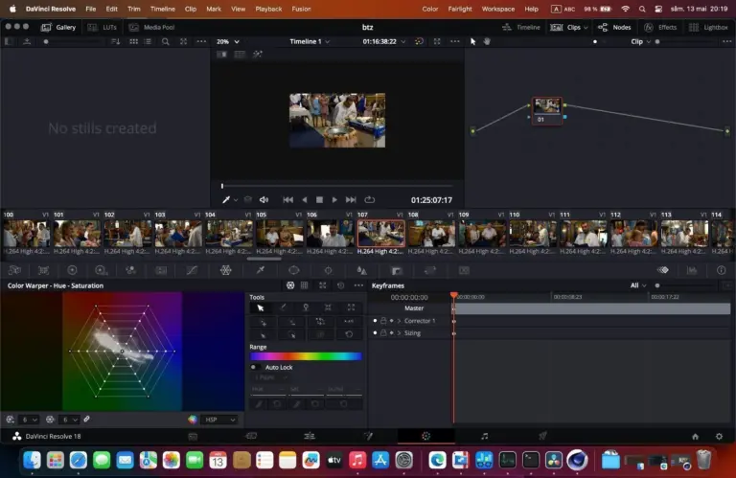Open the Primaries color wheels palette
This screenshot has height=478, width=736.
pos(72,270)
